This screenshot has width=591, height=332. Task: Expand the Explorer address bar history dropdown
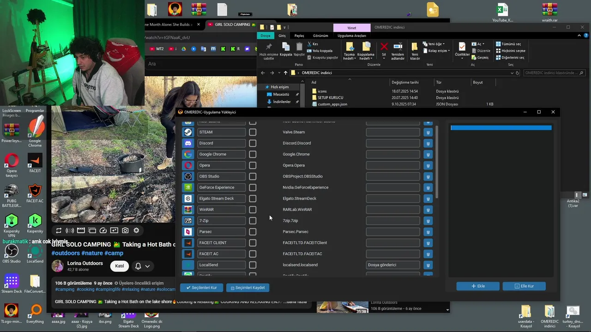(512, 73)
